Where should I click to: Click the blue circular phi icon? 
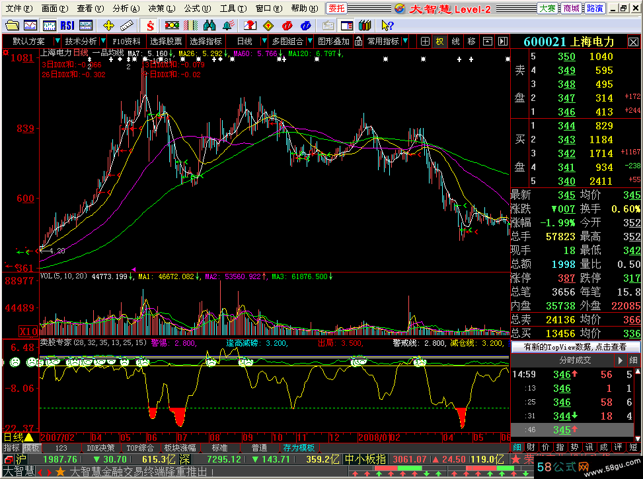click(x=305, y=26)
